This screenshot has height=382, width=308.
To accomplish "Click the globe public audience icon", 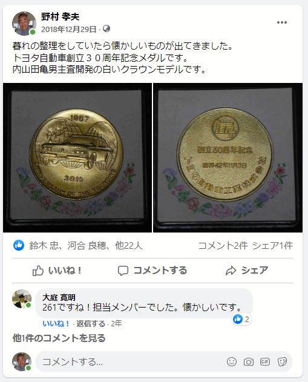I will pos(106,28).
